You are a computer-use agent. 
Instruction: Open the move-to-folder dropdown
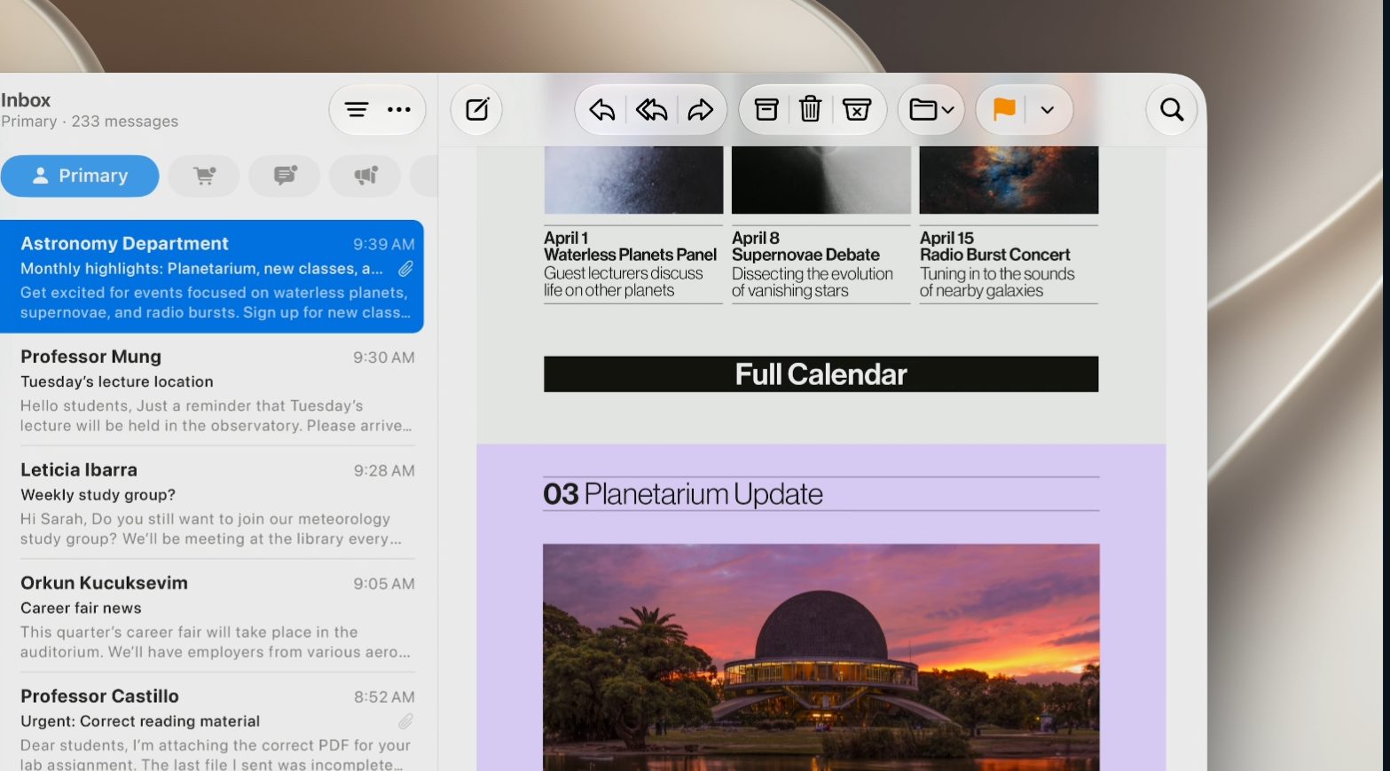pyautogui.click(x=931, y=110)
